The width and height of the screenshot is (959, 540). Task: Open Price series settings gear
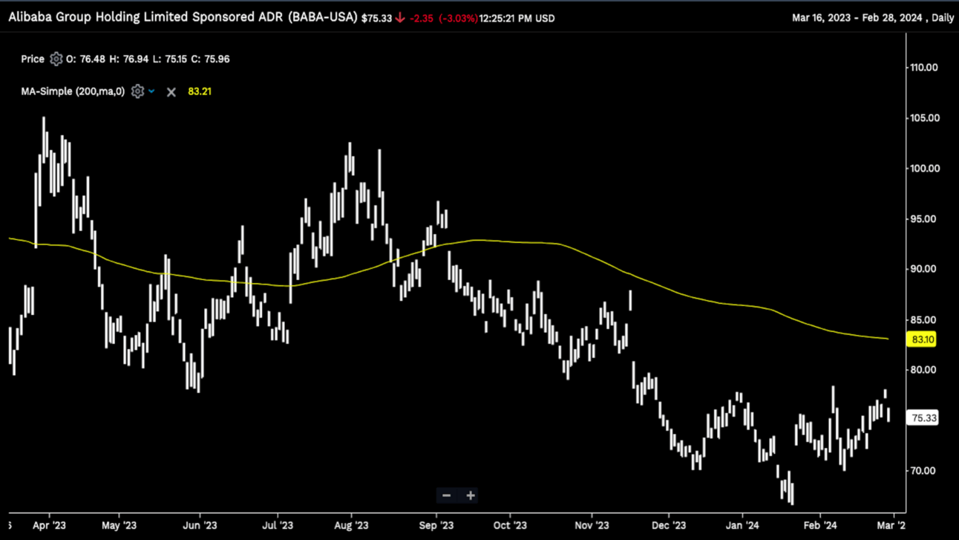(x=56, y=59)
